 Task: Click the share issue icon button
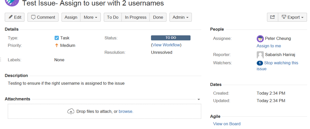[x=272, y=17]
